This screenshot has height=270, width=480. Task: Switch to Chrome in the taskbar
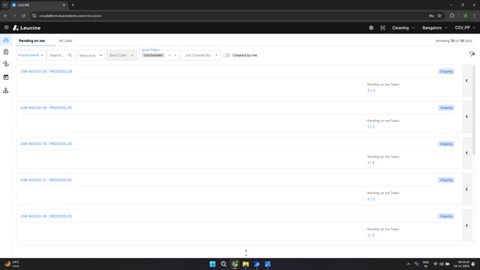(235, 264)
